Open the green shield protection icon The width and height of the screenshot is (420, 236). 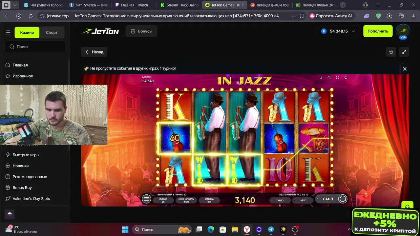tap(378, 16)
